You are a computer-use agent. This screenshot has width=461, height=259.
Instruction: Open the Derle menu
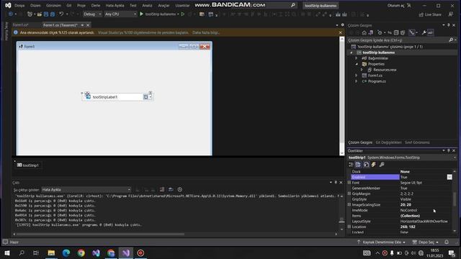pyautogui.click(x=95, y=5)
